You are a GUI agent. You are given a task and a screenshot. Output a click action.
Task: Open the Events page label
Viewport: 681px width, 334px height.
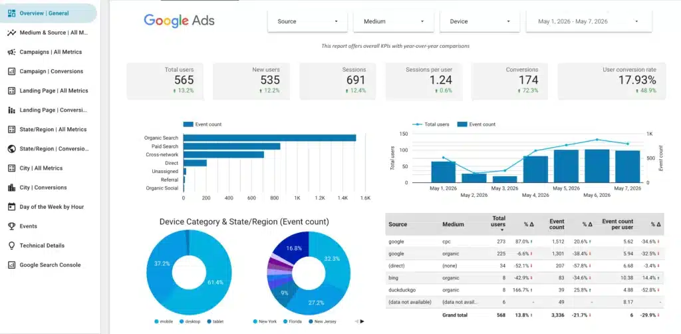[28, 226]
